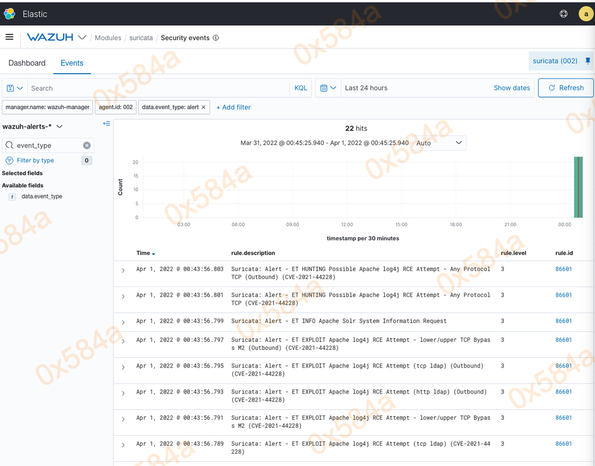The image size is (595, 466).
Task: Click the Refresh button
Action: [x=565, y=88]
